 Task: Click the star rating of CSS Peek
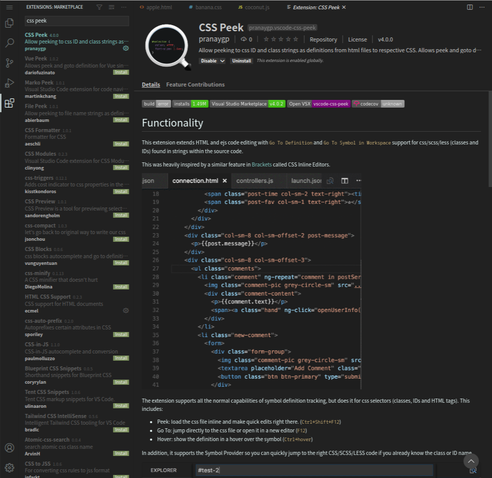(x=281, y=39)
